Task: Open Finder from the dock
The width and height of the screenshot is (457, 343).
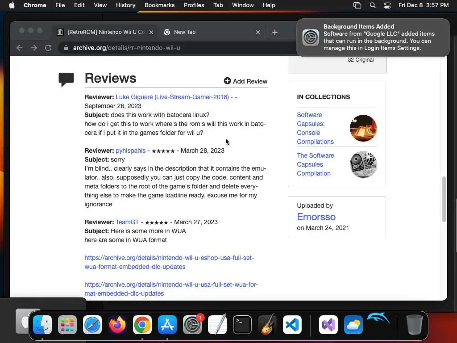Action: [42, 324]
